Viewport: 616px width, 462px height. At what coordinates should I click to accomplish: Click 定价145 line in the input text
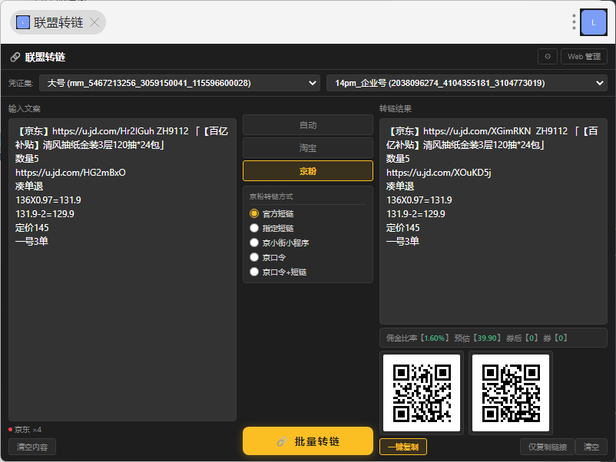31,228
